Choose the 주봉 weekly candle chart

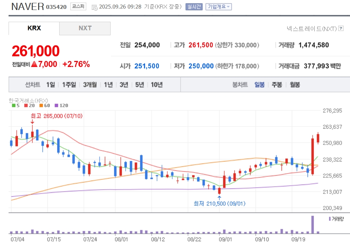(277, 85)
